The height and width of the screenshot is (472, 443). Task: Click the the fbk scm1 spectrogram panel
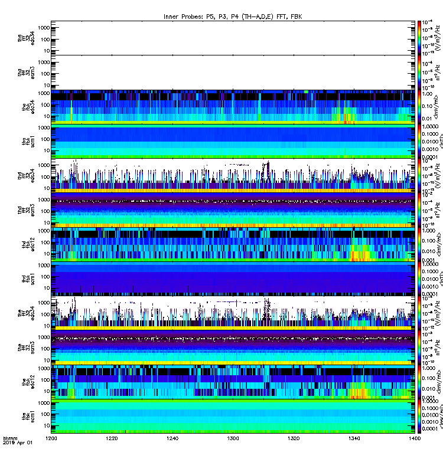pyautogui.click(x=233, y=416)
